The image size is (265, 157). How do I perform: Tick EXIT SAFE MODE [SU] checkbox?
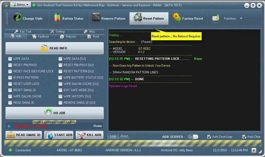point(60,90)
